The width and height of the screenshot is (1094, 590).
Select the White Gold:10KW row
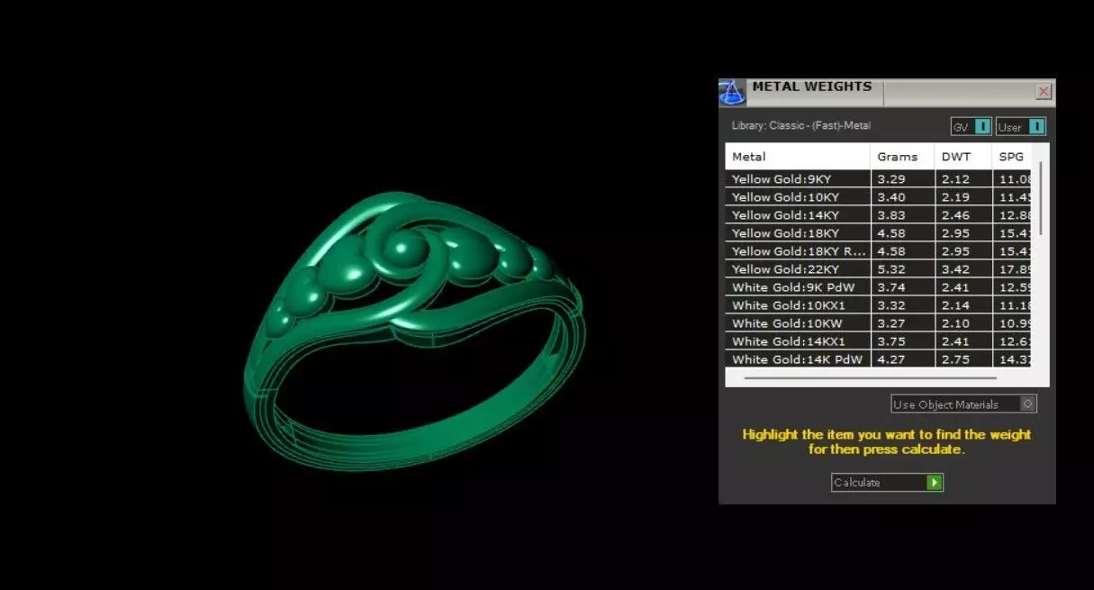click(878, 323)
